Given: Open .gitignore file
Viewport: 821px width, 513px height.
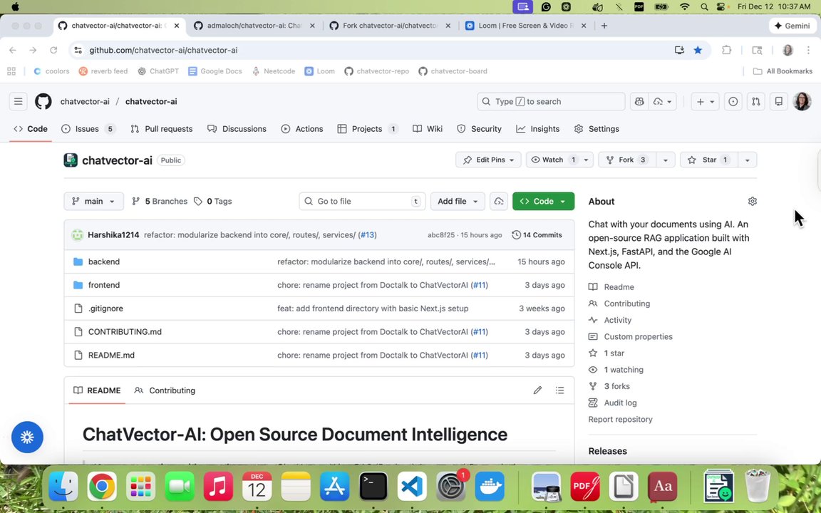Looking at the screenshot, I should click(x=105, y=309).
